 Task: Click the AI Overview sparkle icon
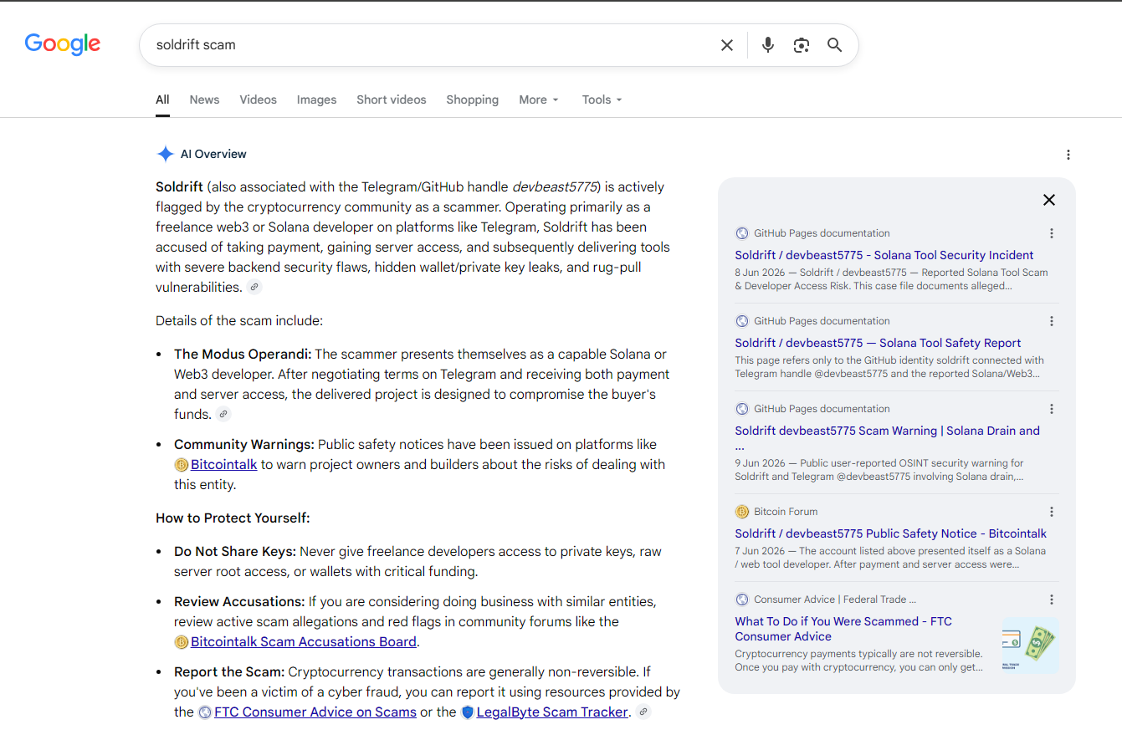coord(165,154)
